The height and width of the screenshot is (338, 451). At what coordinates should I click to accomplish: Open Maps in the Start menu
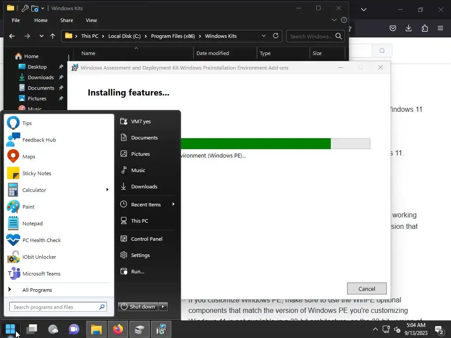(x=59, y=156)
